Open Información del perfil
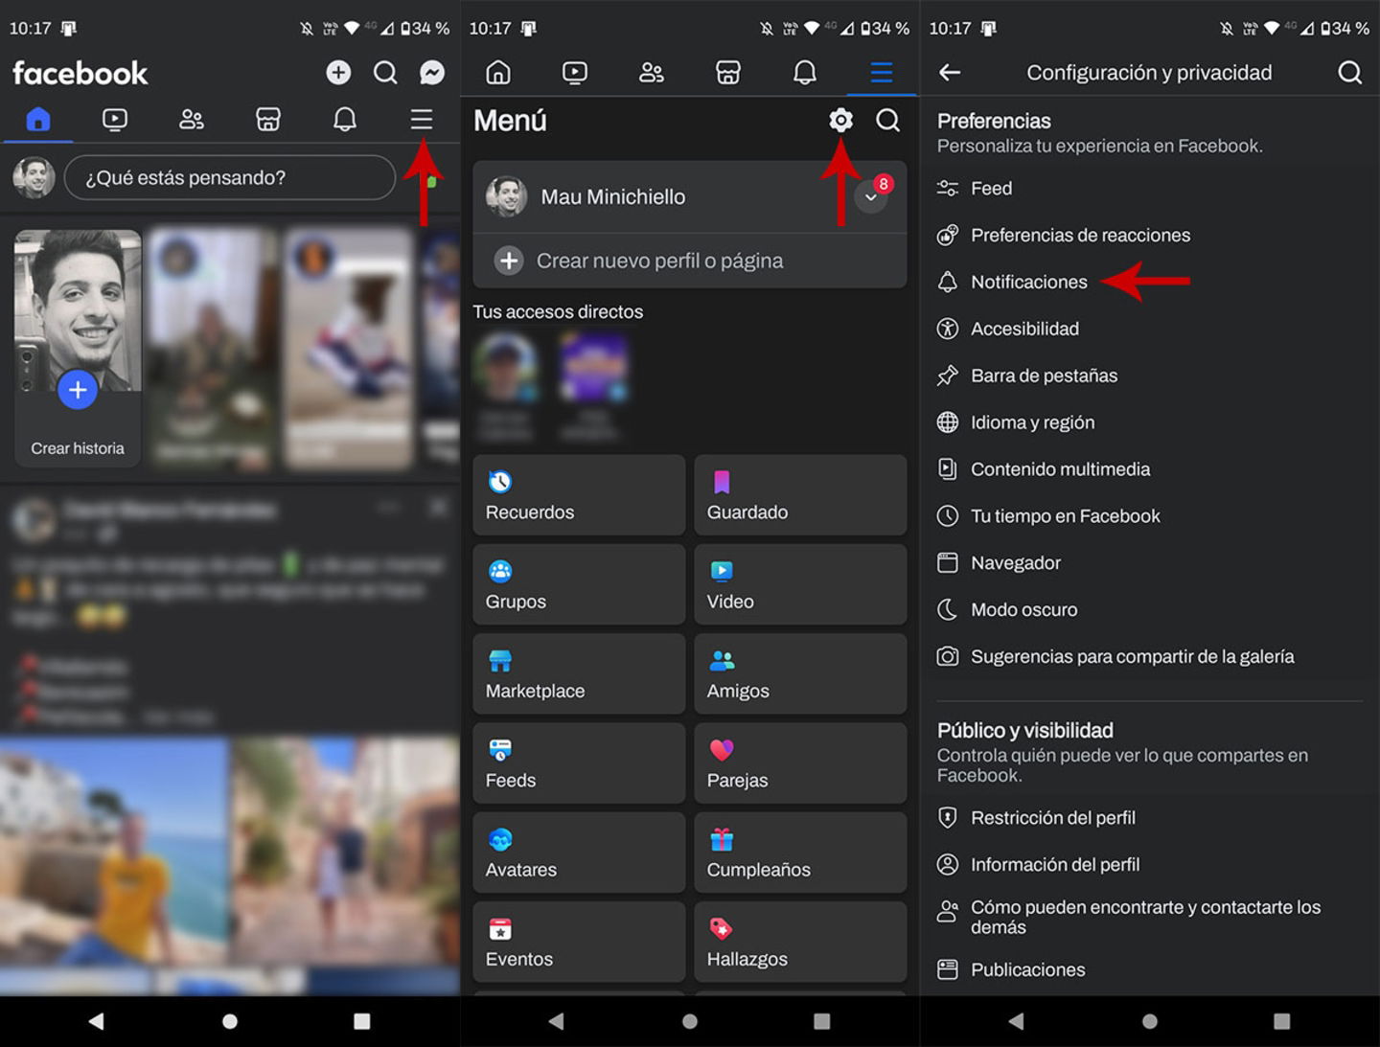1380x1047 pixels. tap(1150, 866)
